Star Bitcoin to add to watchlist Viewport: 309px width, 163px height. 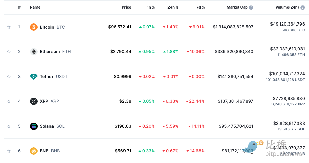pos(9,27)
